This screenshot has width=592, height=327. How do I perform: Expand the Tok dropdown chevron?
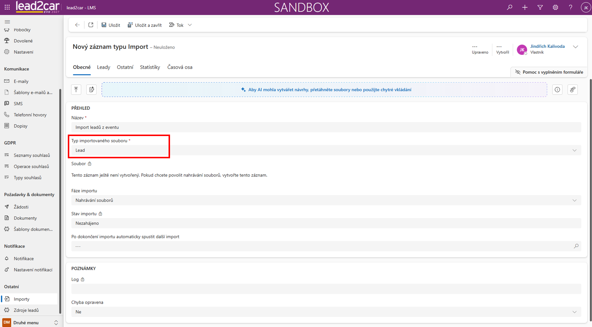pos(190,25)
